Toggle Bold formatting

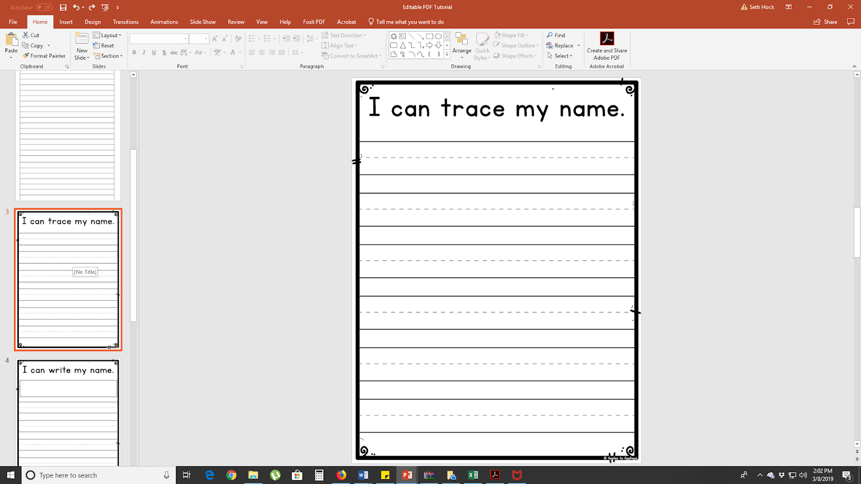pos(134,53)
